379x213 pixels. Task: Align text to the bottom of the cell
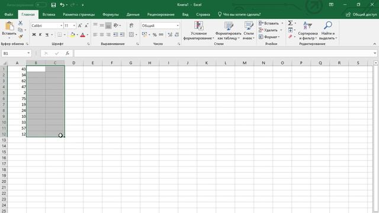click(108, 25)
